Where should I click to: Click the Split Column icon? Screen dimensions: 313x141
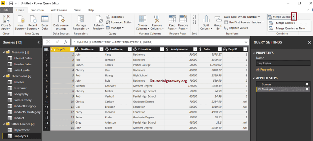tap(206, 19)
